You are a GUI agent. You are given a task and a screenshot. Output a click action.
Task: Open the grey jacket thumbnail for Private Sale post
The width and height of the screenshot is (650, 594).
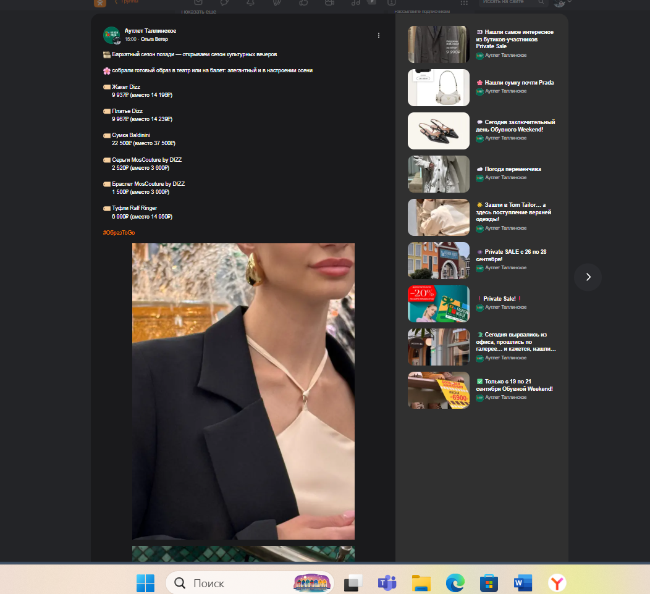439,44
